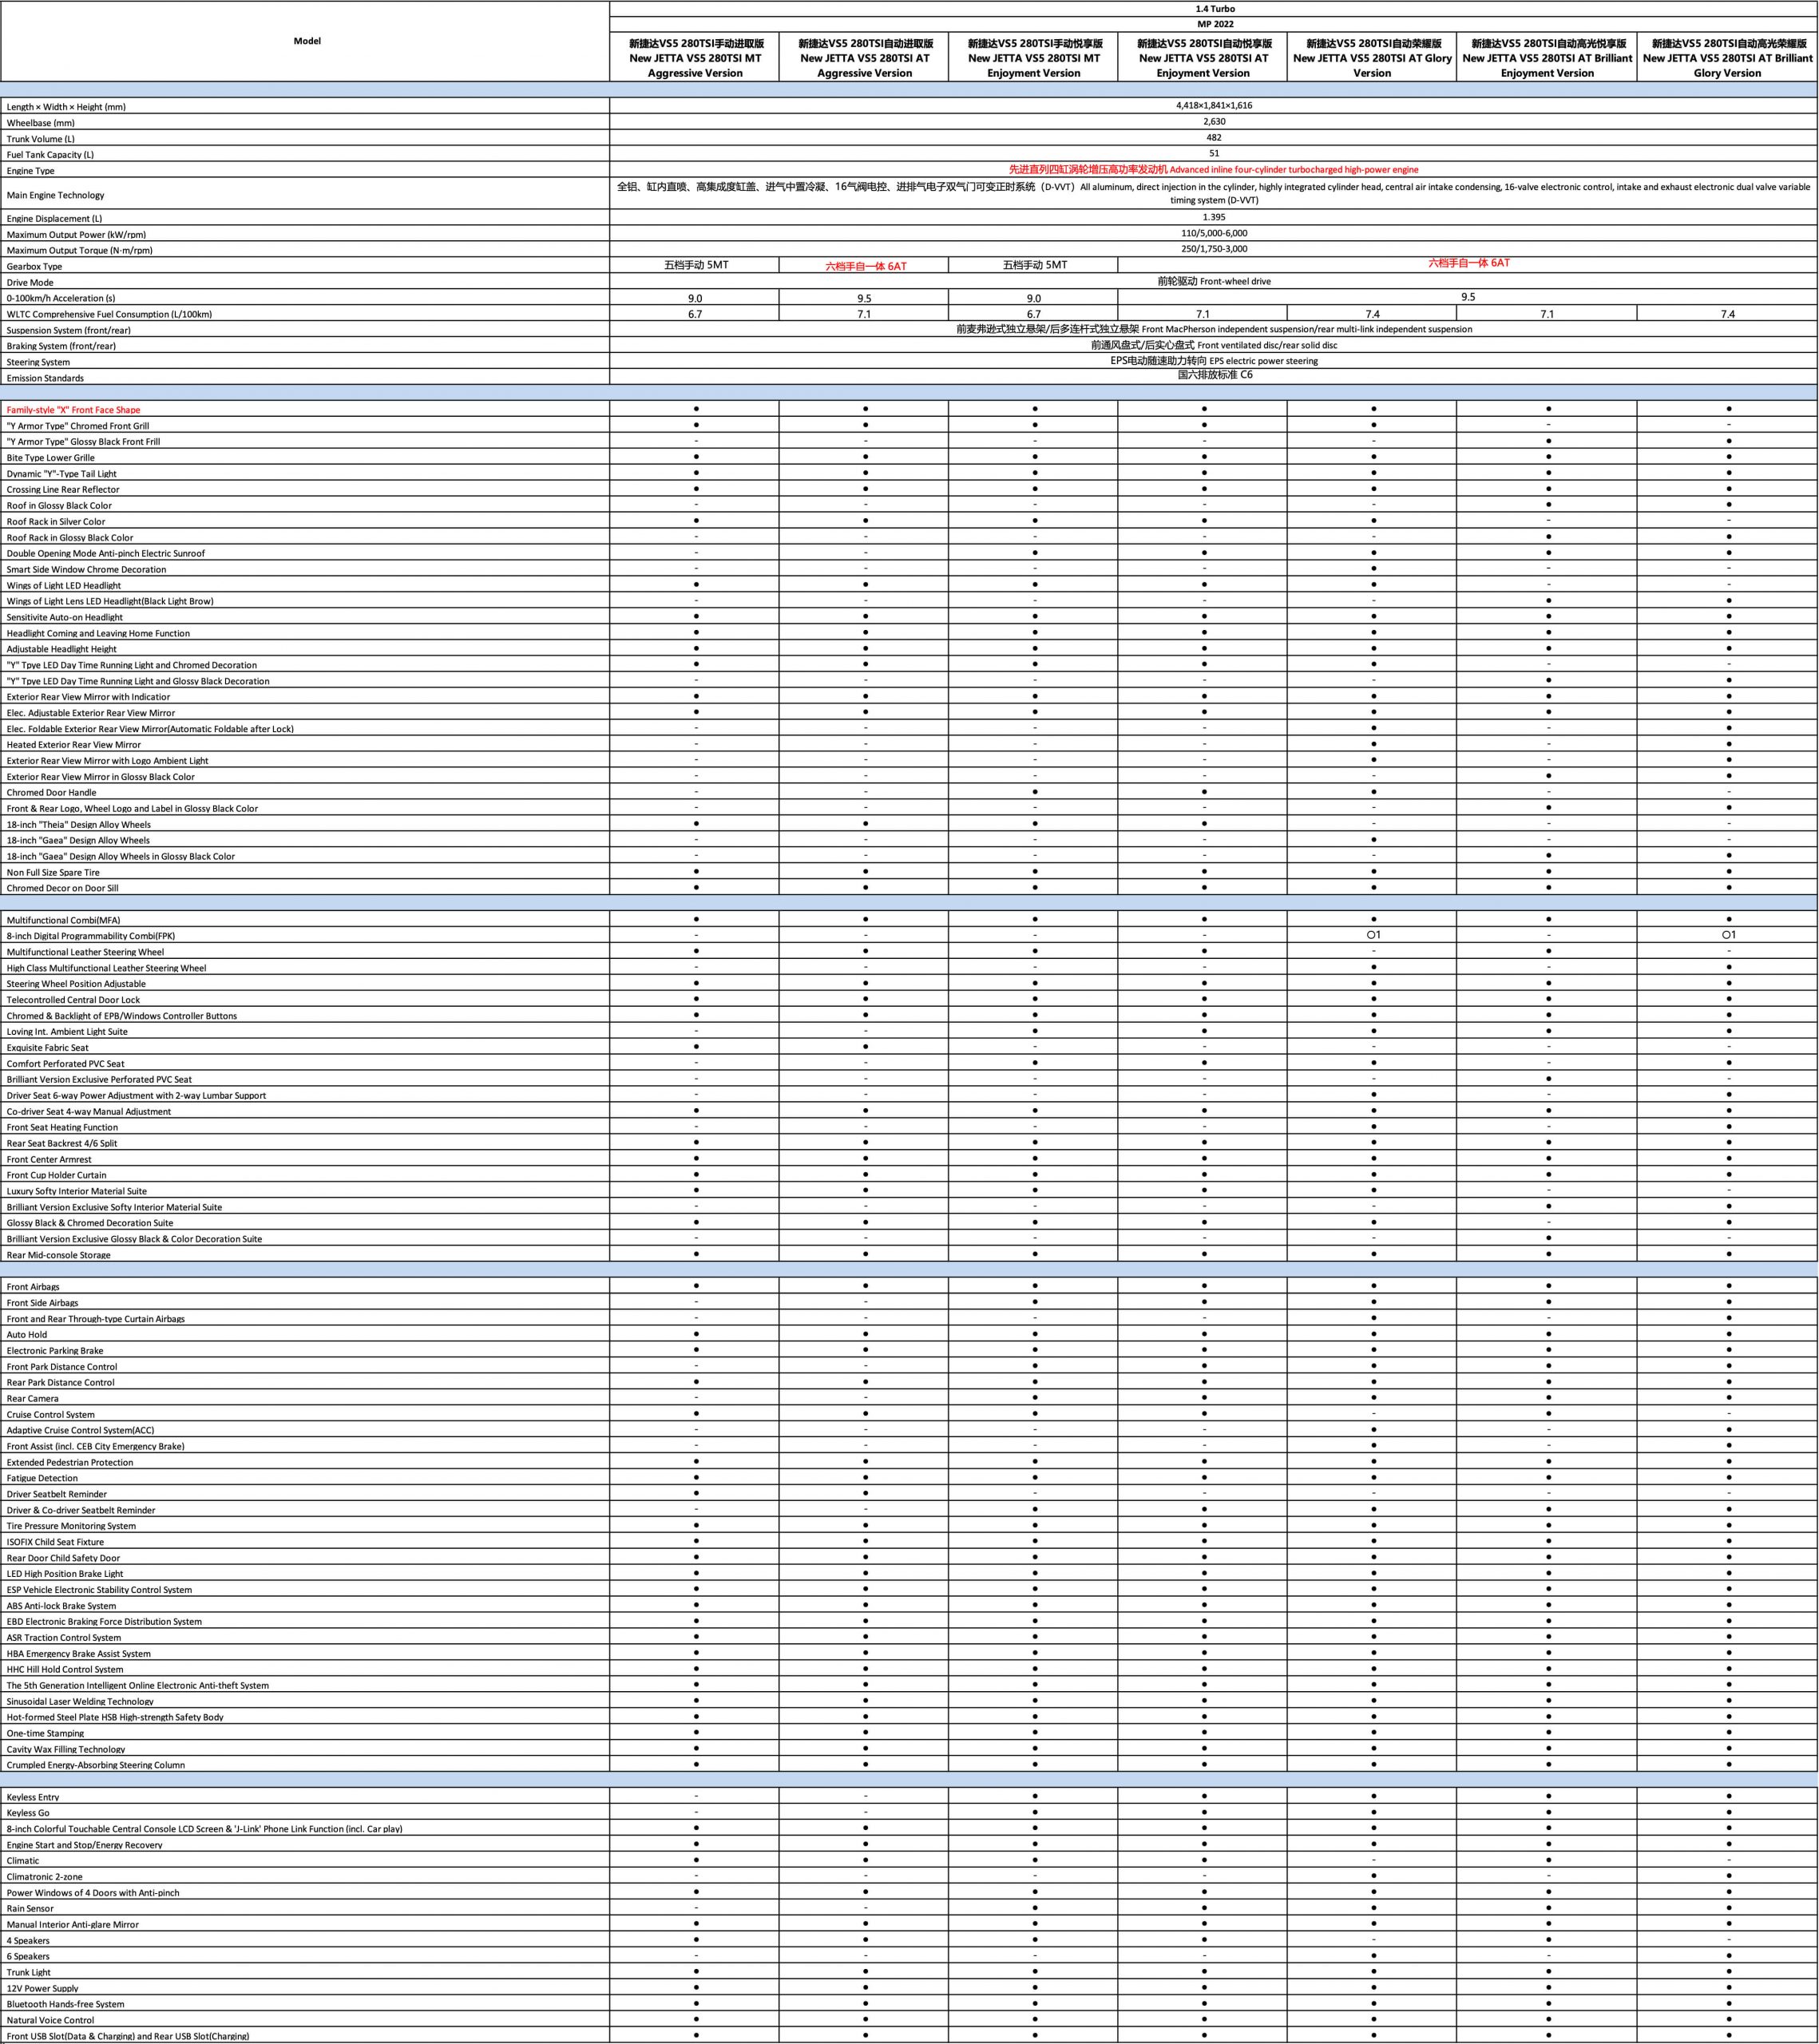1819x2044 pixels.
Task: Select the "EPS electric power steering" value
Action: (1263, 361)
